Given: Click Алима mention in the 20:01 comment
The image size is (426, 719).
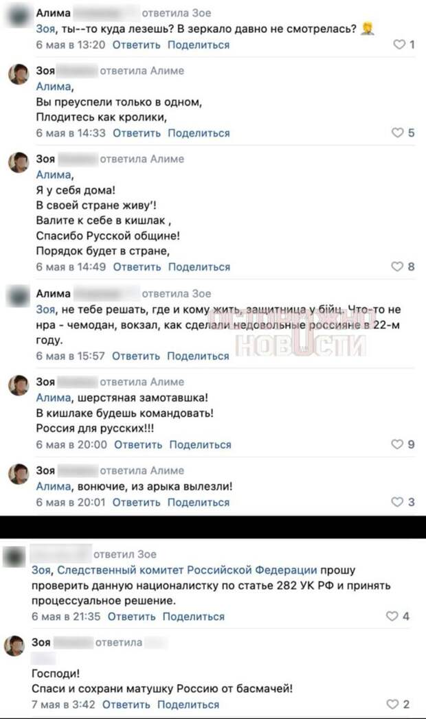Looking at the screenshot, I should 54,486.
